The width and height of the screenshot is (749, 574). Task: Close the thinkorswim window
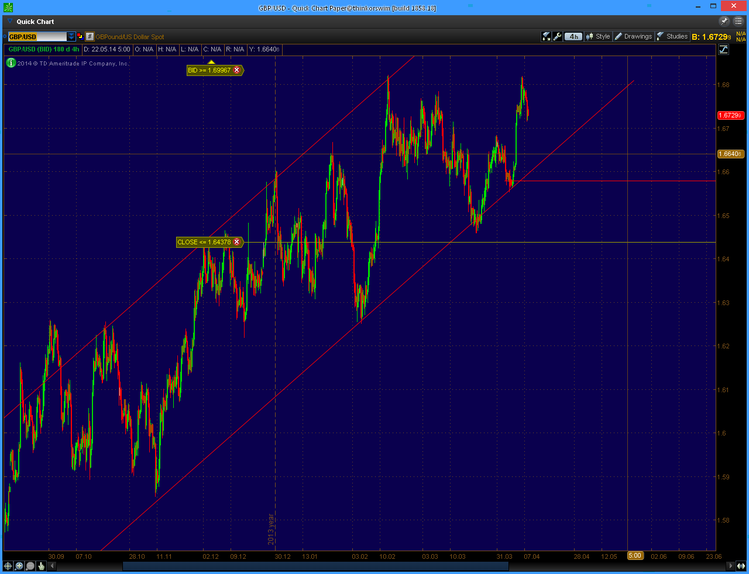[733, 6]
